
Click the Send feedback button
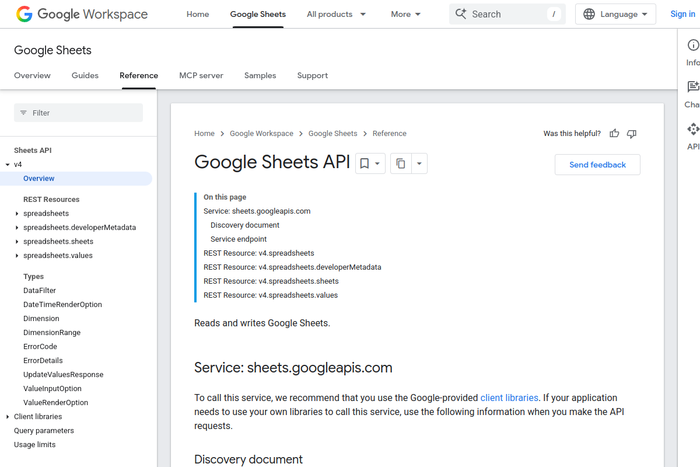(x=597, y=165)
